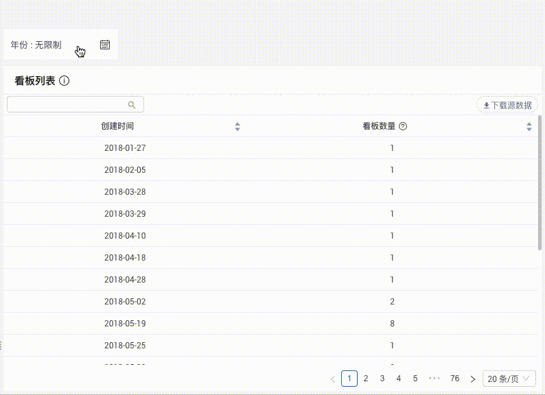Click the previous page arrow

click(x=333, y=379)
